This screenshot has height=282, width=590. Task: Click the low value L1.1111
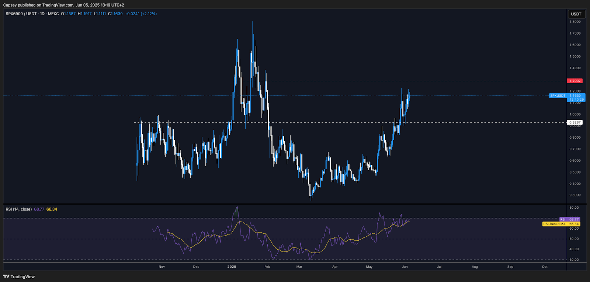pyautogui.click(x=100, y=14)
